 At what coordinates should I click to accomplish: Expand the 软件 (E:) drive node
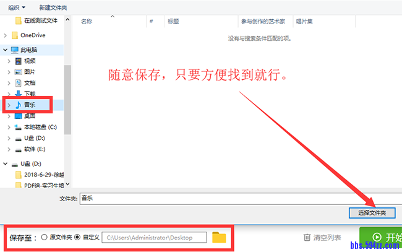click(9, 149)
